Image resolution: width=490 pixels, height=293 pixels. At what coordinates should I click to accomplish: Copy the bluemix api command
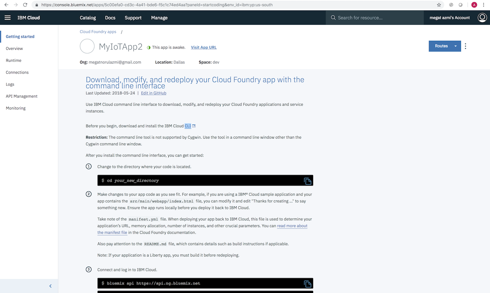[307, 283]
